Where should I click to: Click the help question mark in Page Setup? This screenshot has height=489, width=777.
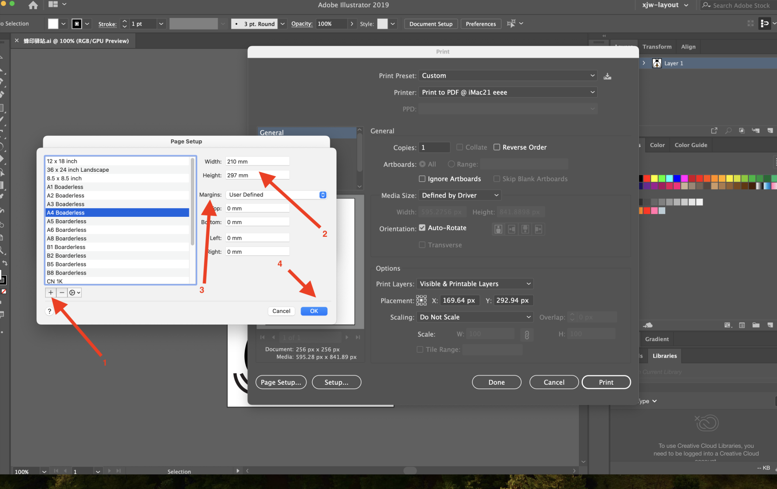point(49,311)
